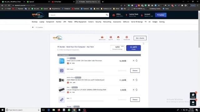Image resolution: width=200 pixels, height=112 pixels.
Task: Click the blue PC Builder button
Action: coord(161,15)
